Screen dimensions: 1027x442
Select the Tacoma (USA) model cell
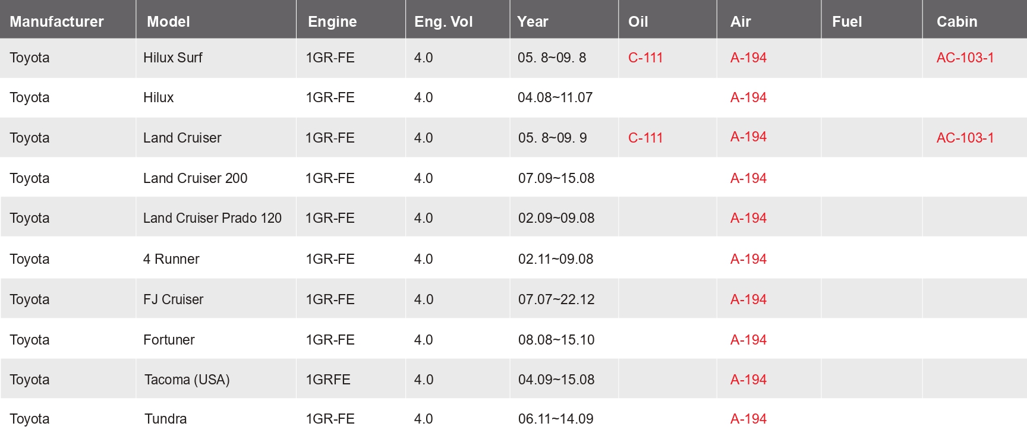(187, 380)
